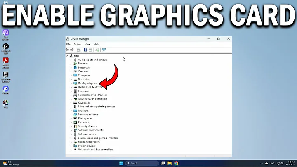
Task: Expand the Universal Serial Bus controllers chevron
Action: pos(71,150)
